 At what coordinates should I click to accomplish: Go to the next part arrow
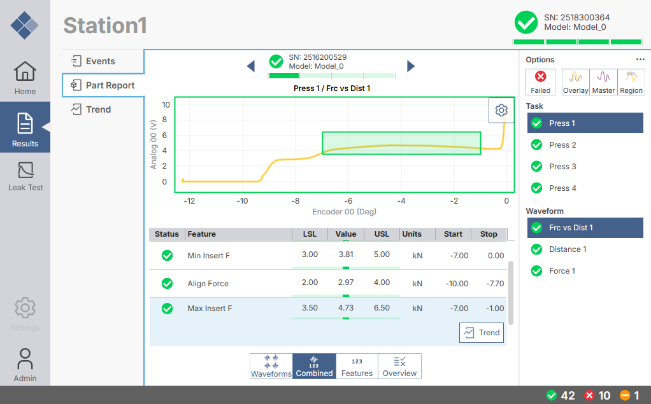pyautogui.click(x=411, y=66)
